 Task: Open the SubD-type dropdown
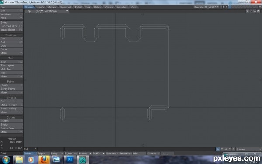(x=99, y=154)
